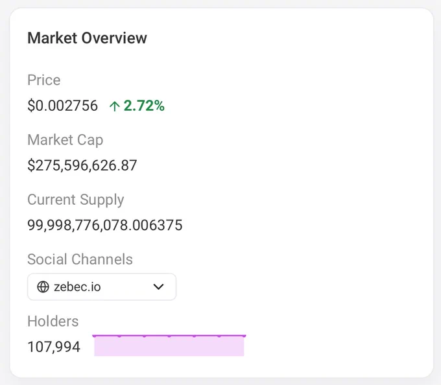441x385 pixels.
Task: Click the zebec.io website text
Action: (77, 287)
